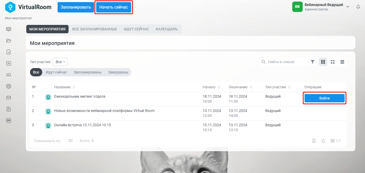This screenshot has height=173, width=365.
Task: Click the notifications bell icon
Action: tap(358, 7)
